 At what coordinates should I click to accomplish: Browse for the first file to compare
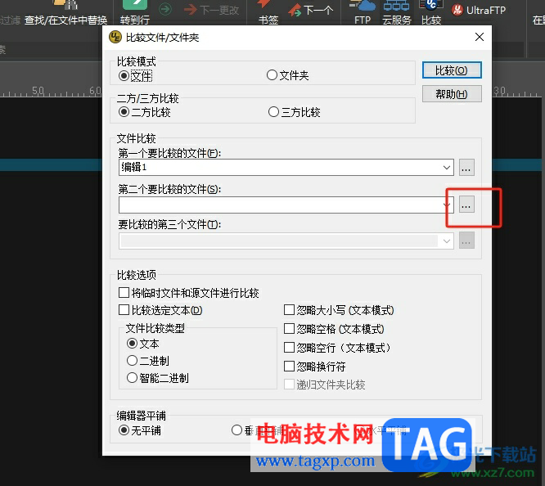pos(466,168)
